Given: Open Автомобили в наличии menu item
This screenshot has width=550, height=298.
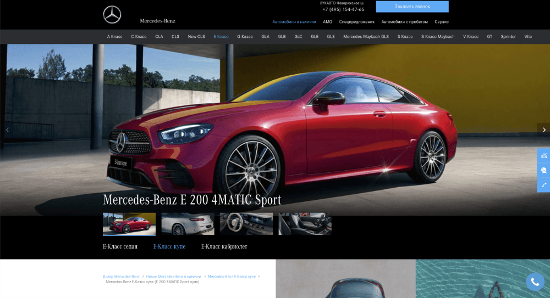Looking at the screenshot, I should click(x=294, y=22).
